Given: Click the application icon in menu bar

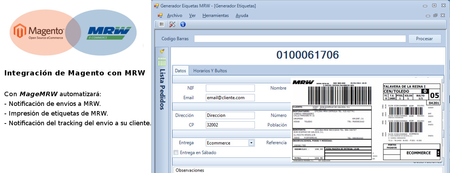Looking at the screenshot, I should [x=160, y=15].
